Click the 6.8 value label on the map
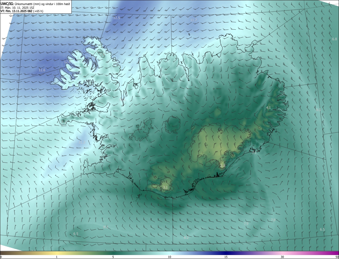Screen dimensions: 339x259 point(334,39)
